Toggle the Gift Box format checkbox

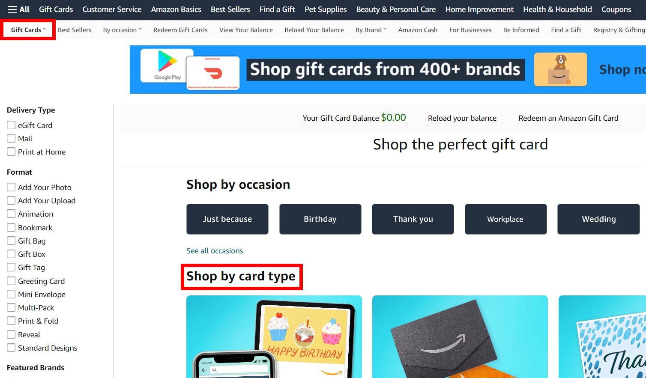[x=11, y=254]
